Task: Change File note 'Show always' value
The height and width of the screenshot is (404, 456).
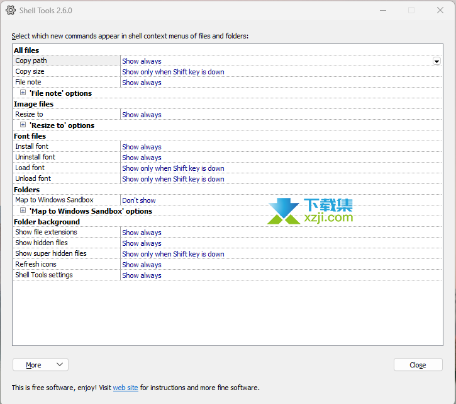Action: point(142,83)
